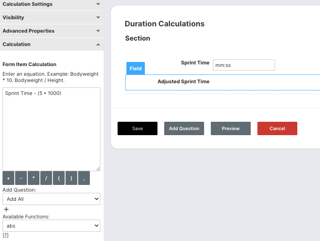Screen dimensions: 320x241
Task: Expand the Calculation Settings section
Action: coord(52,4)
